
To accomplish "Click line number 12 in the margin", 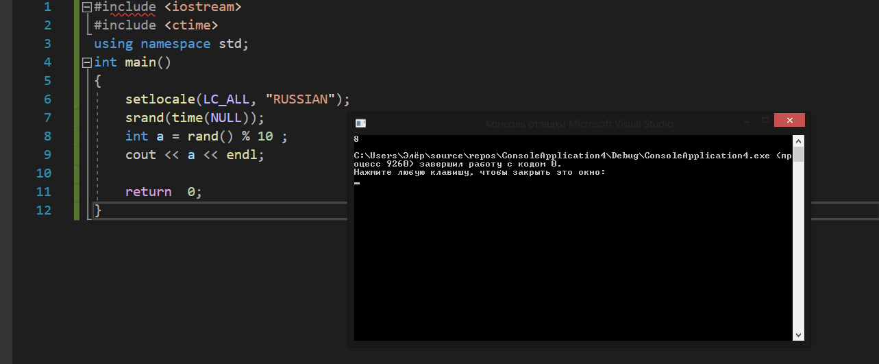I will pyautogui.click(x=43, y=210).
